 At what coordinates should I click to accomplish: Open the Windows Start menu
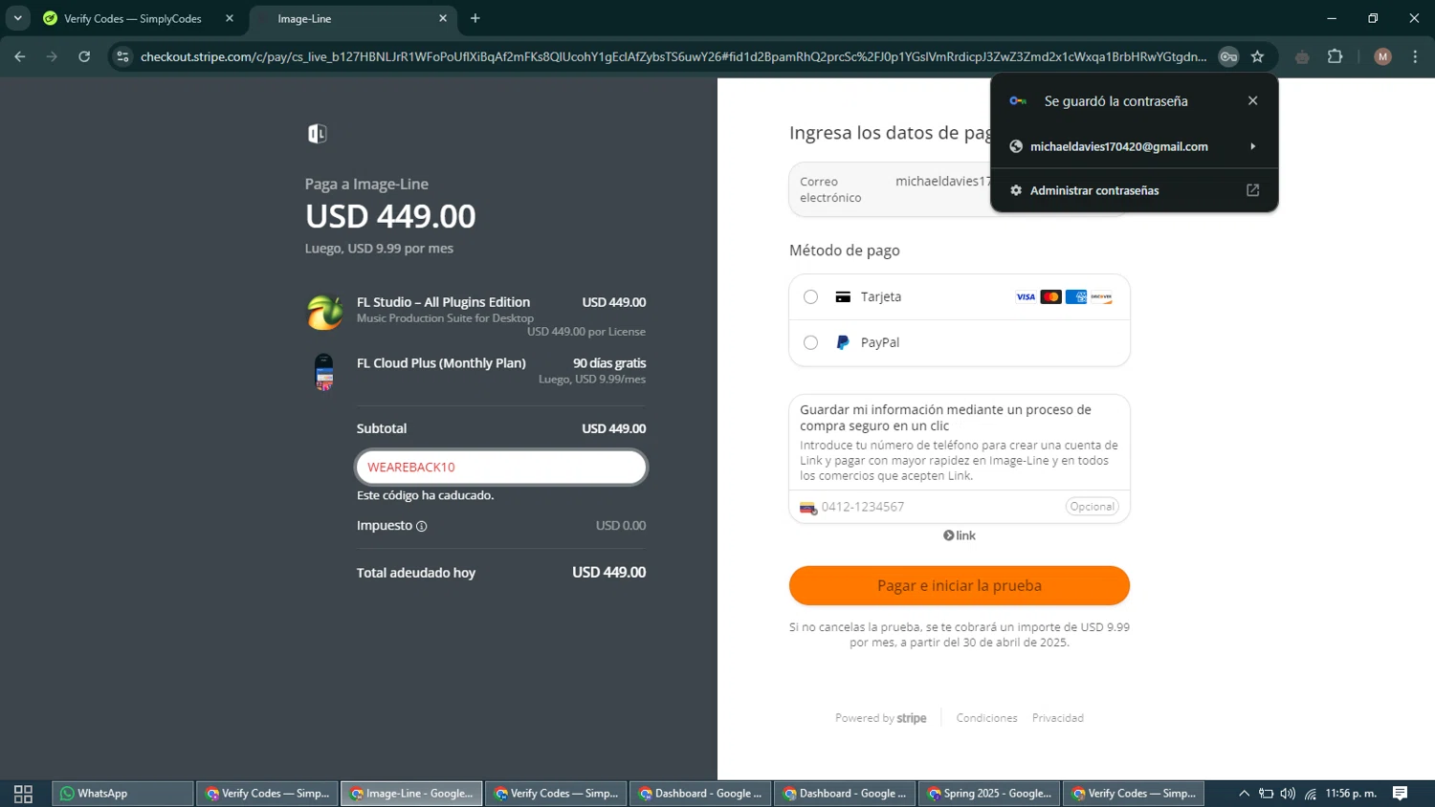(23, 794)
